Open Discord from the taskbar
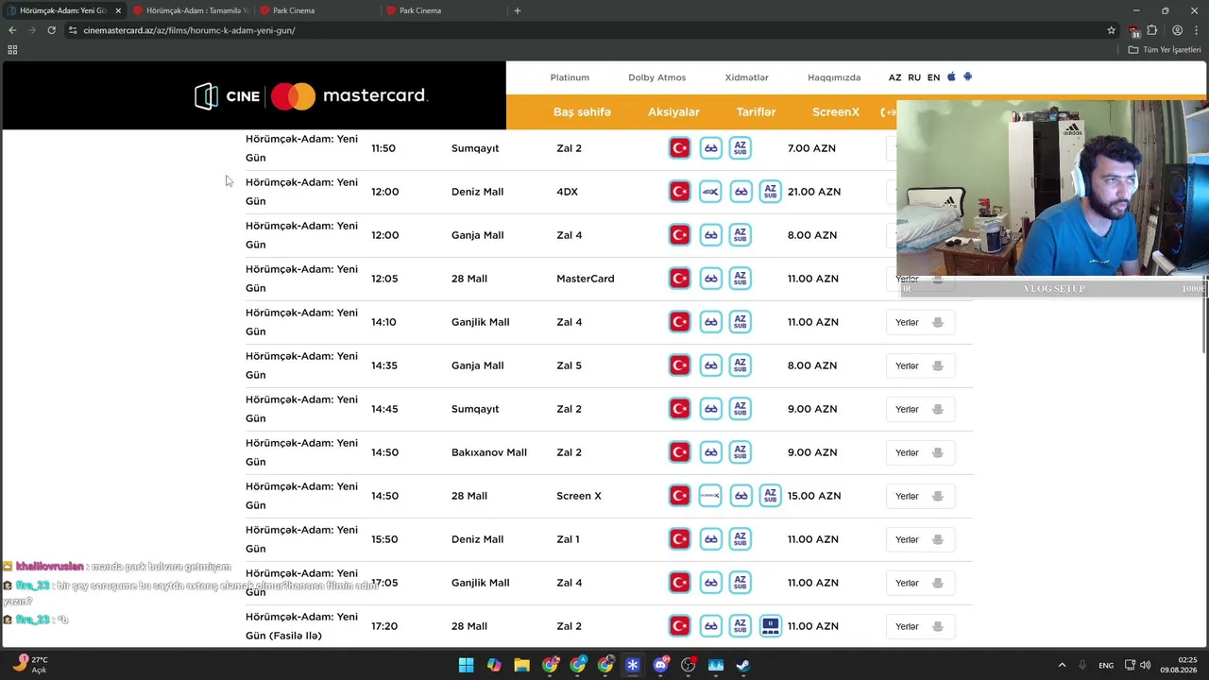 pyautogui.click(x=660, y=665)
